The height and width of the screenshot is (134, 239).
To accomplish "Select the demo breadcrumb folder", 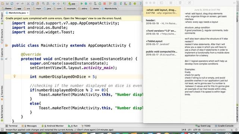I will point(94,9).
